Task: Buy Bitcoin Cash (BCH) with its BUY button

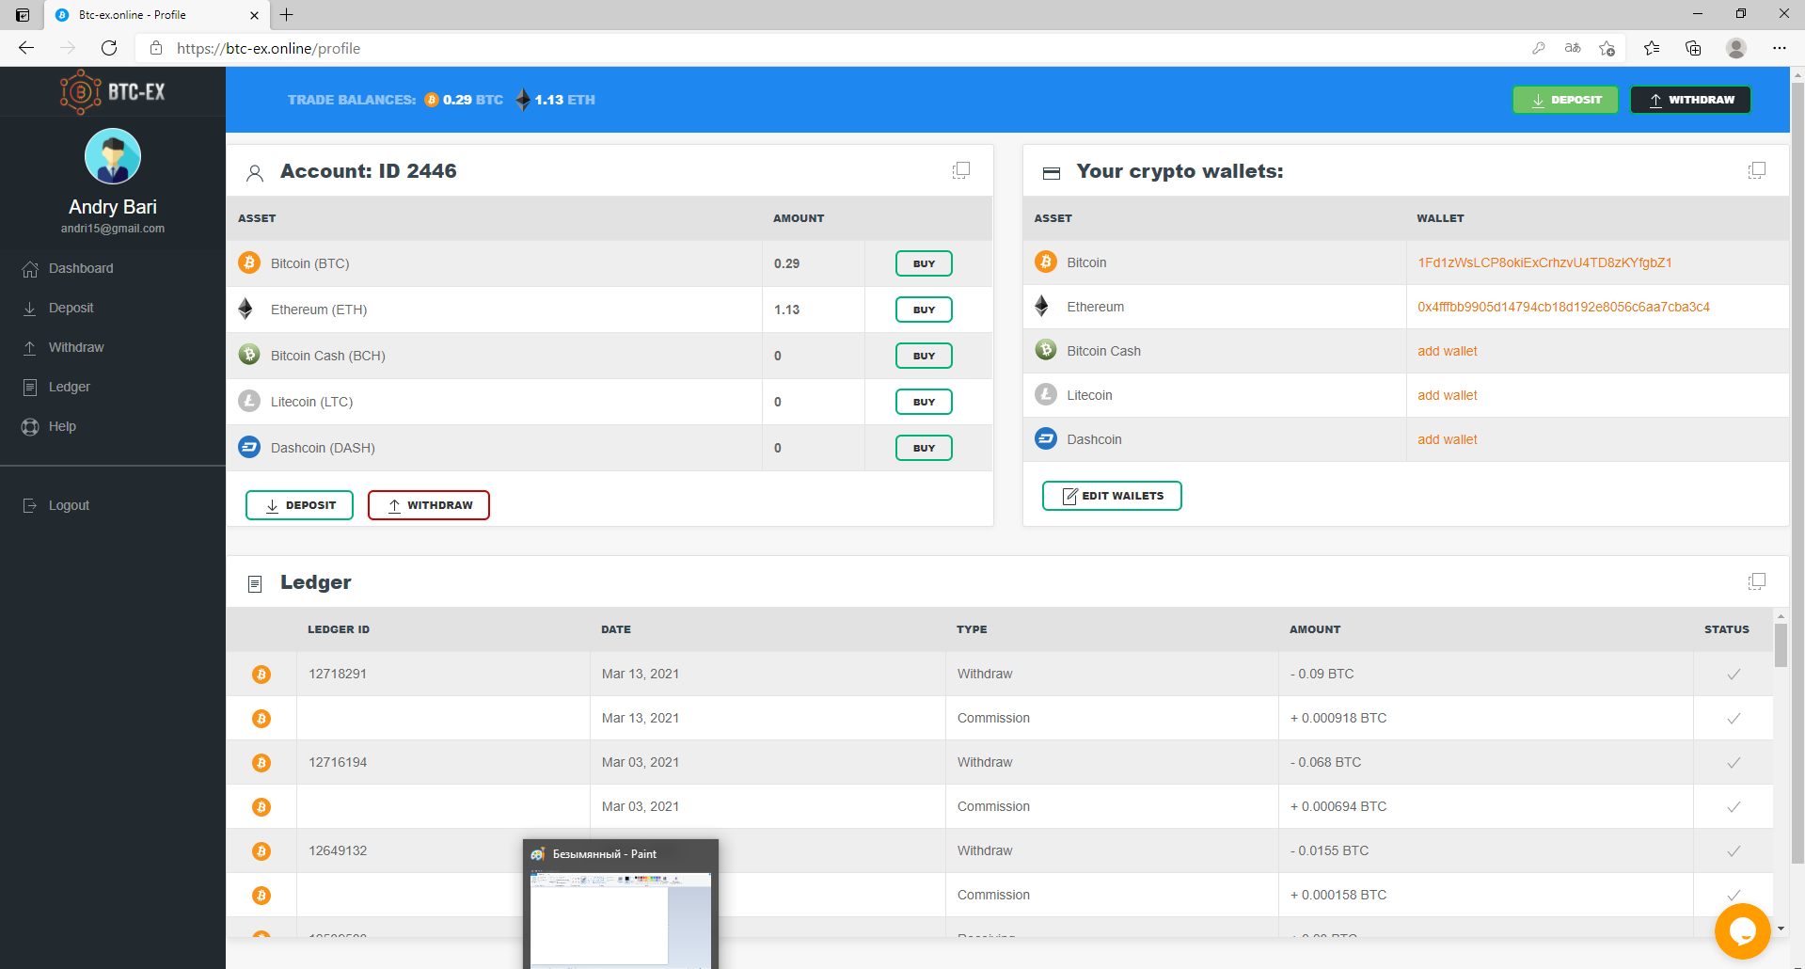Action: coord(924,356)
